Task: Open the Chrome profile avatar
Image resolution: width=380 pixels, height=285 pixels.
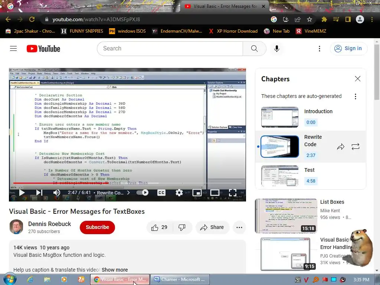Action: tap(360, 19)
